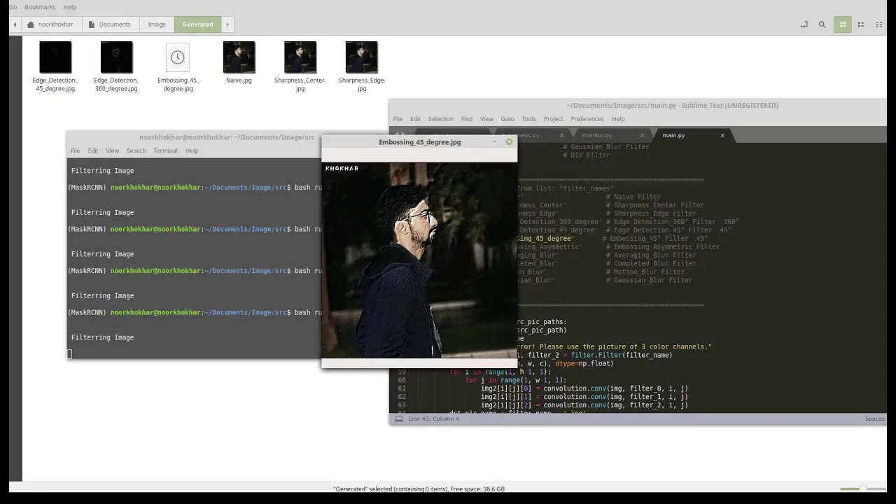Select Sharpness_Center.jpg thumbnail
This screenshot has width=896, height=504.
tap(300, 57)
